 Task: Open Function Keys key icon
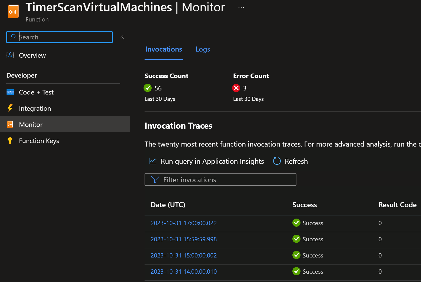(x=10, y=140)
